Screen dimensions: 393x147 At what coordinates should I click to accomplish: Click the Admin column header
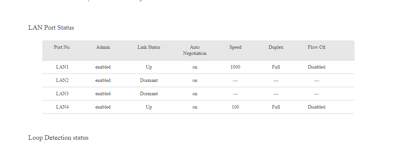tap(103, 47)
